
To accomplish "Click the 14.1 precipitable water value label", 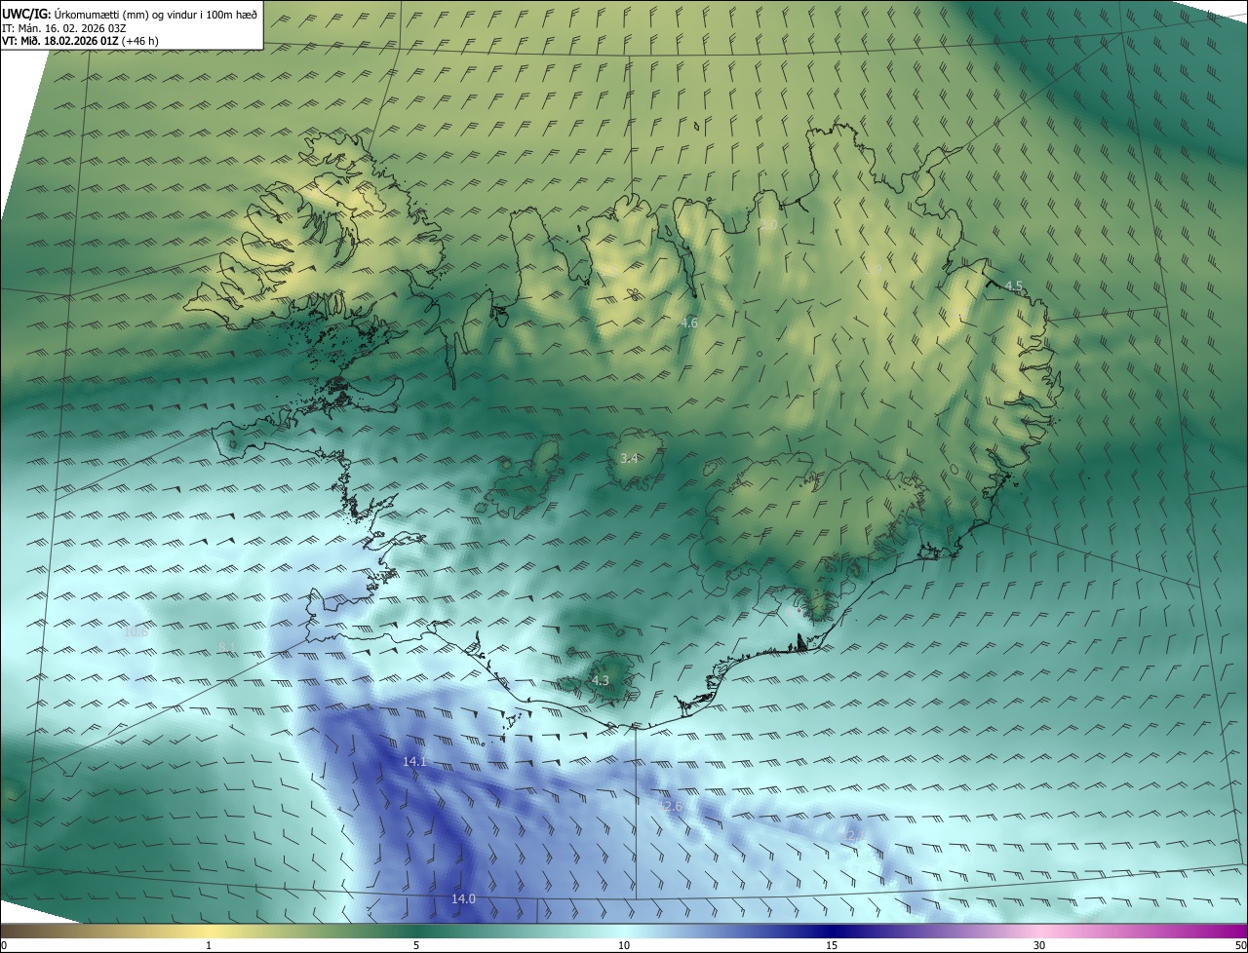I will pyautogui.click(x=414, y=761).
